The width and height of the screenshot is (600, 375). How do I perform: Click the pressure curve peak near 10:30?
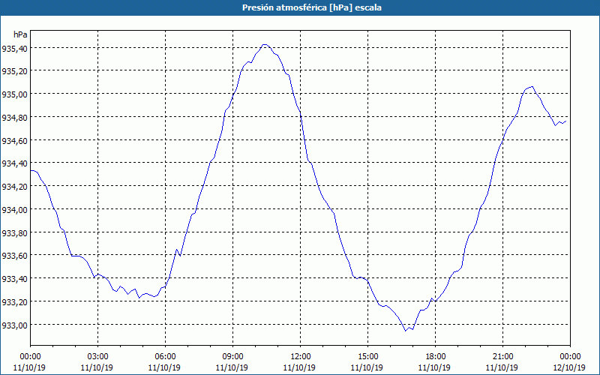click(265, 45)
